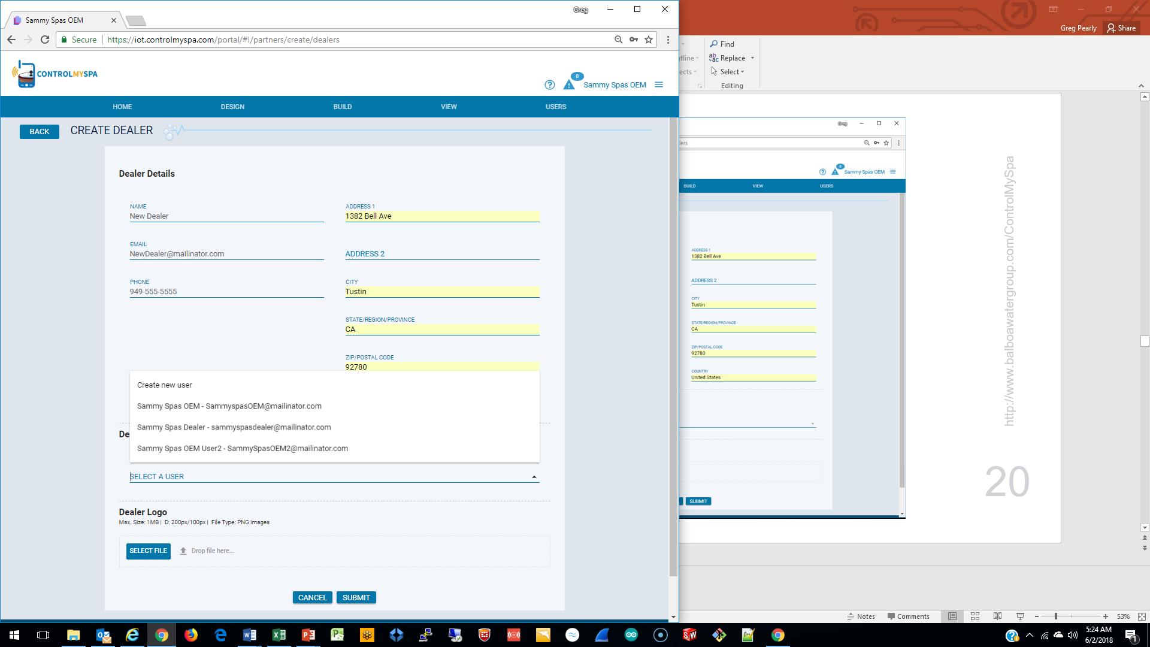Open the alerts warning triangle icon

coord(569,85)
